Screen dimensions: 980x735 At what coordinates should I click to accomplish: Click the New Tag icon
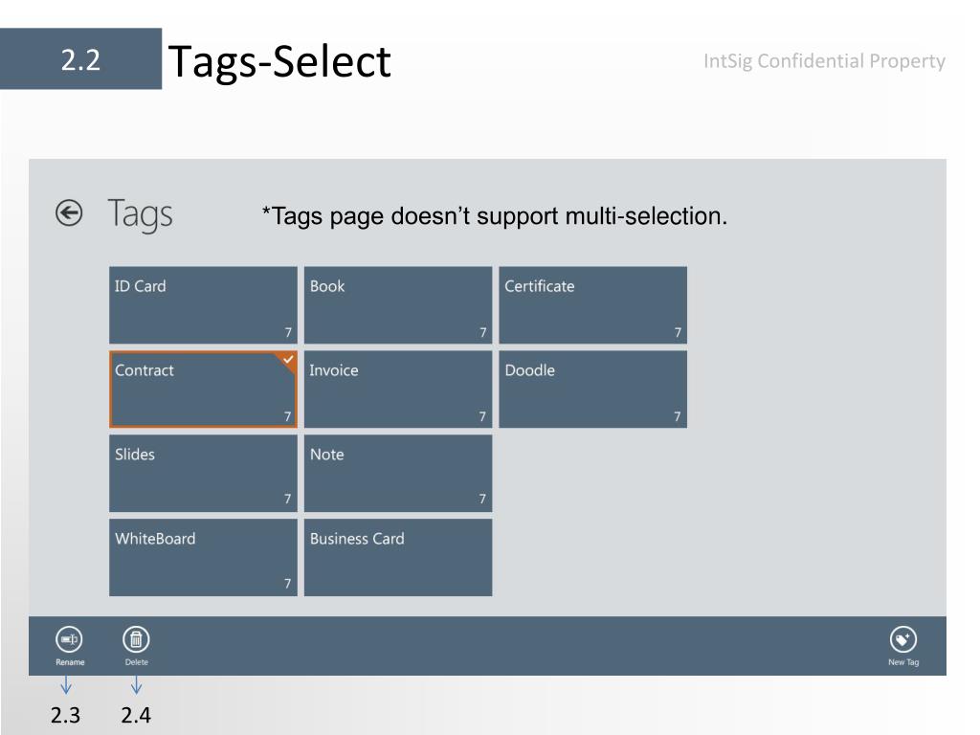pos(903,639)
